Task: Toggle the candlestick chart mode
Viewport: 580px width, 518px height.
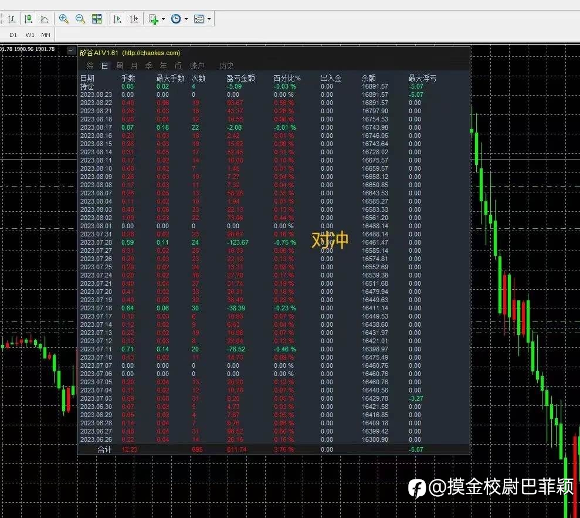Action: pyautogui.click(x=28, y=19)
